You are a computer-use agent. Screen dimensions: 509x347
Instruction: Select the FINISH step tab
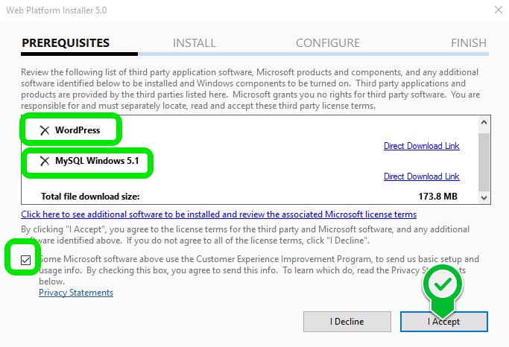pos(469,42)
